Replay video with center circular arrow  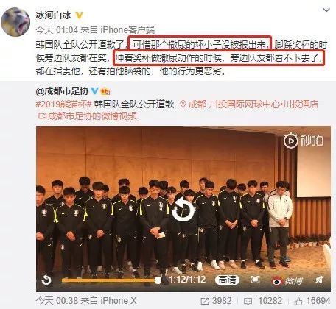(183, 211)
